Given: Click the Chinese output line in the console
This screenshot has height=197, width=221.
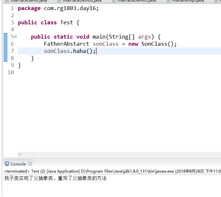Looking at the screenshot, I should (55, 178).
